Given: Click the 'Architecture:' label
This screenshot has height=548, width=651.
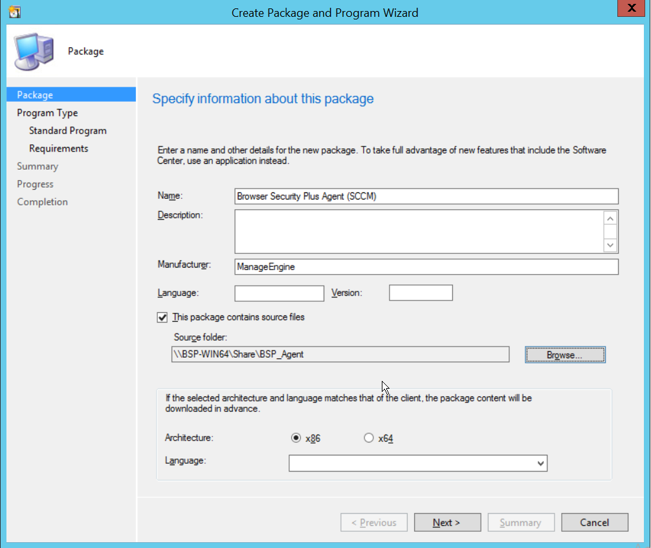Looking at the screenshot, I should click(189, 438).
